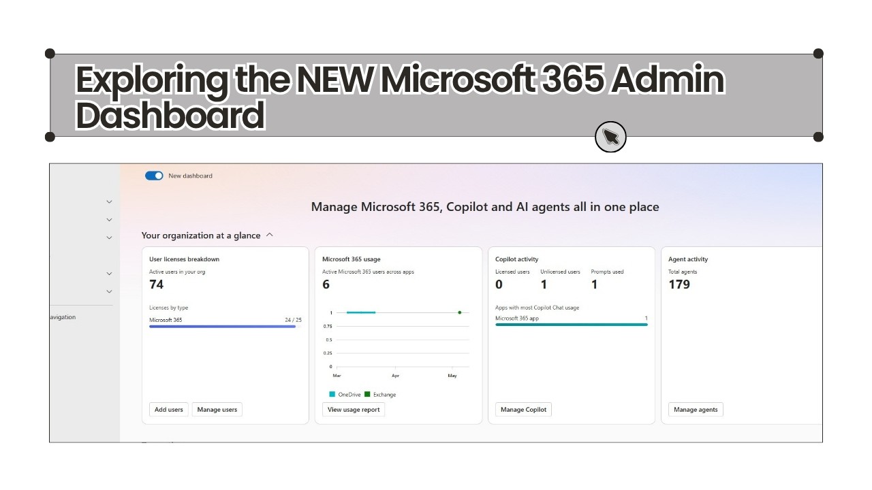Click the May label on chart axis
Viewport: 872px width, 490px height.
tap(452, 376)
